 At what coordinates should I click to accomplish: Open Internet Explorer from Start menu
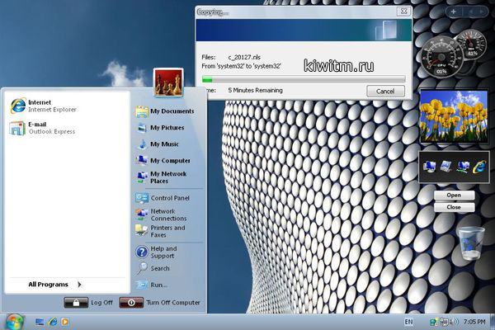pos(43,106)
